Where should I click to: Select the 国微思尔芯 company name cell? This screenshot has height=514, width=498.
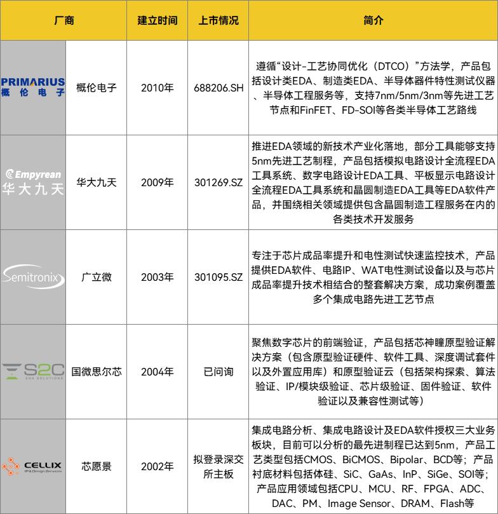point(97,372)
